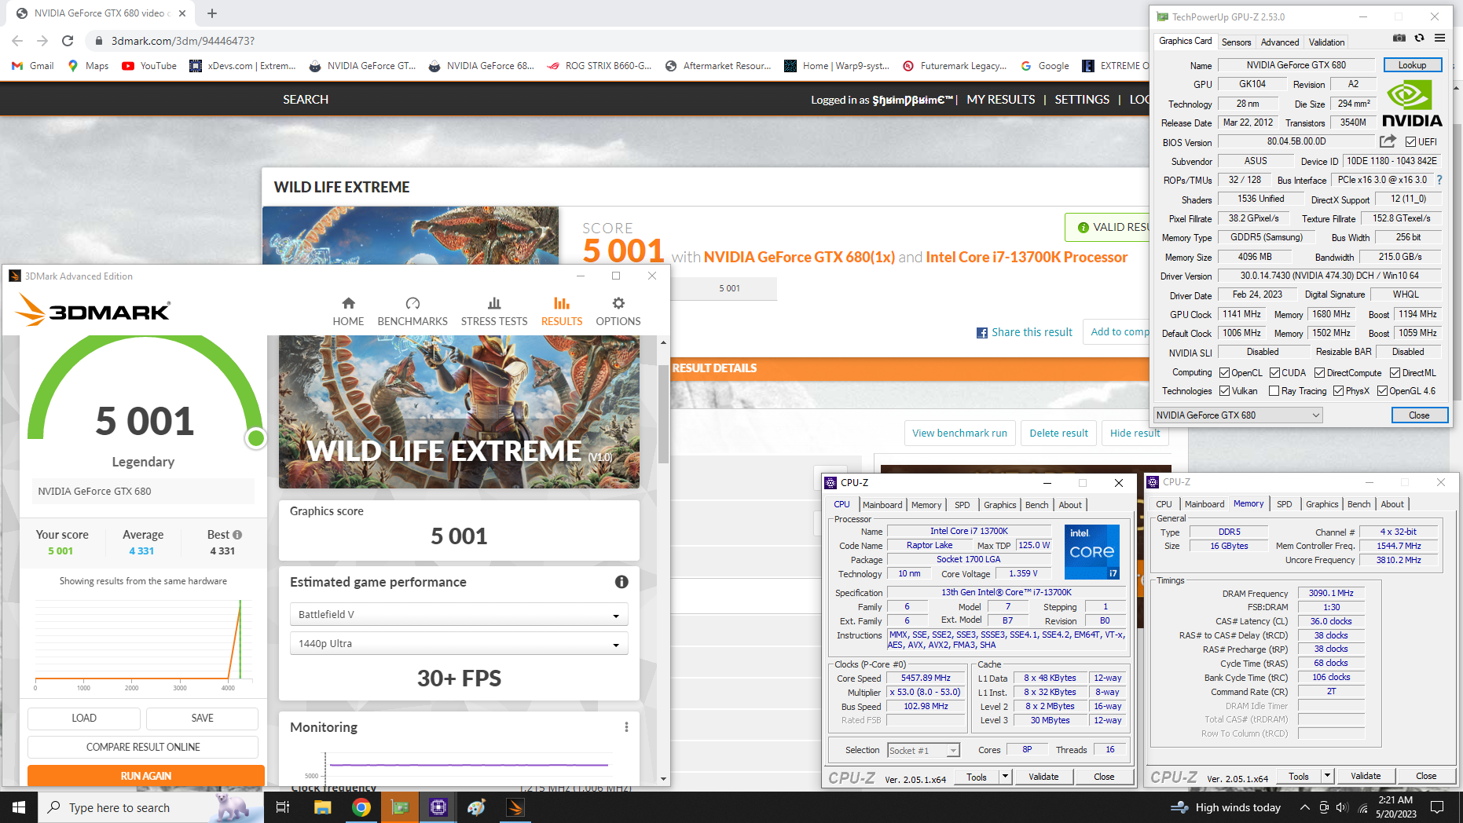
Task: Open the Windows Start menu
Action: [19, 807]
